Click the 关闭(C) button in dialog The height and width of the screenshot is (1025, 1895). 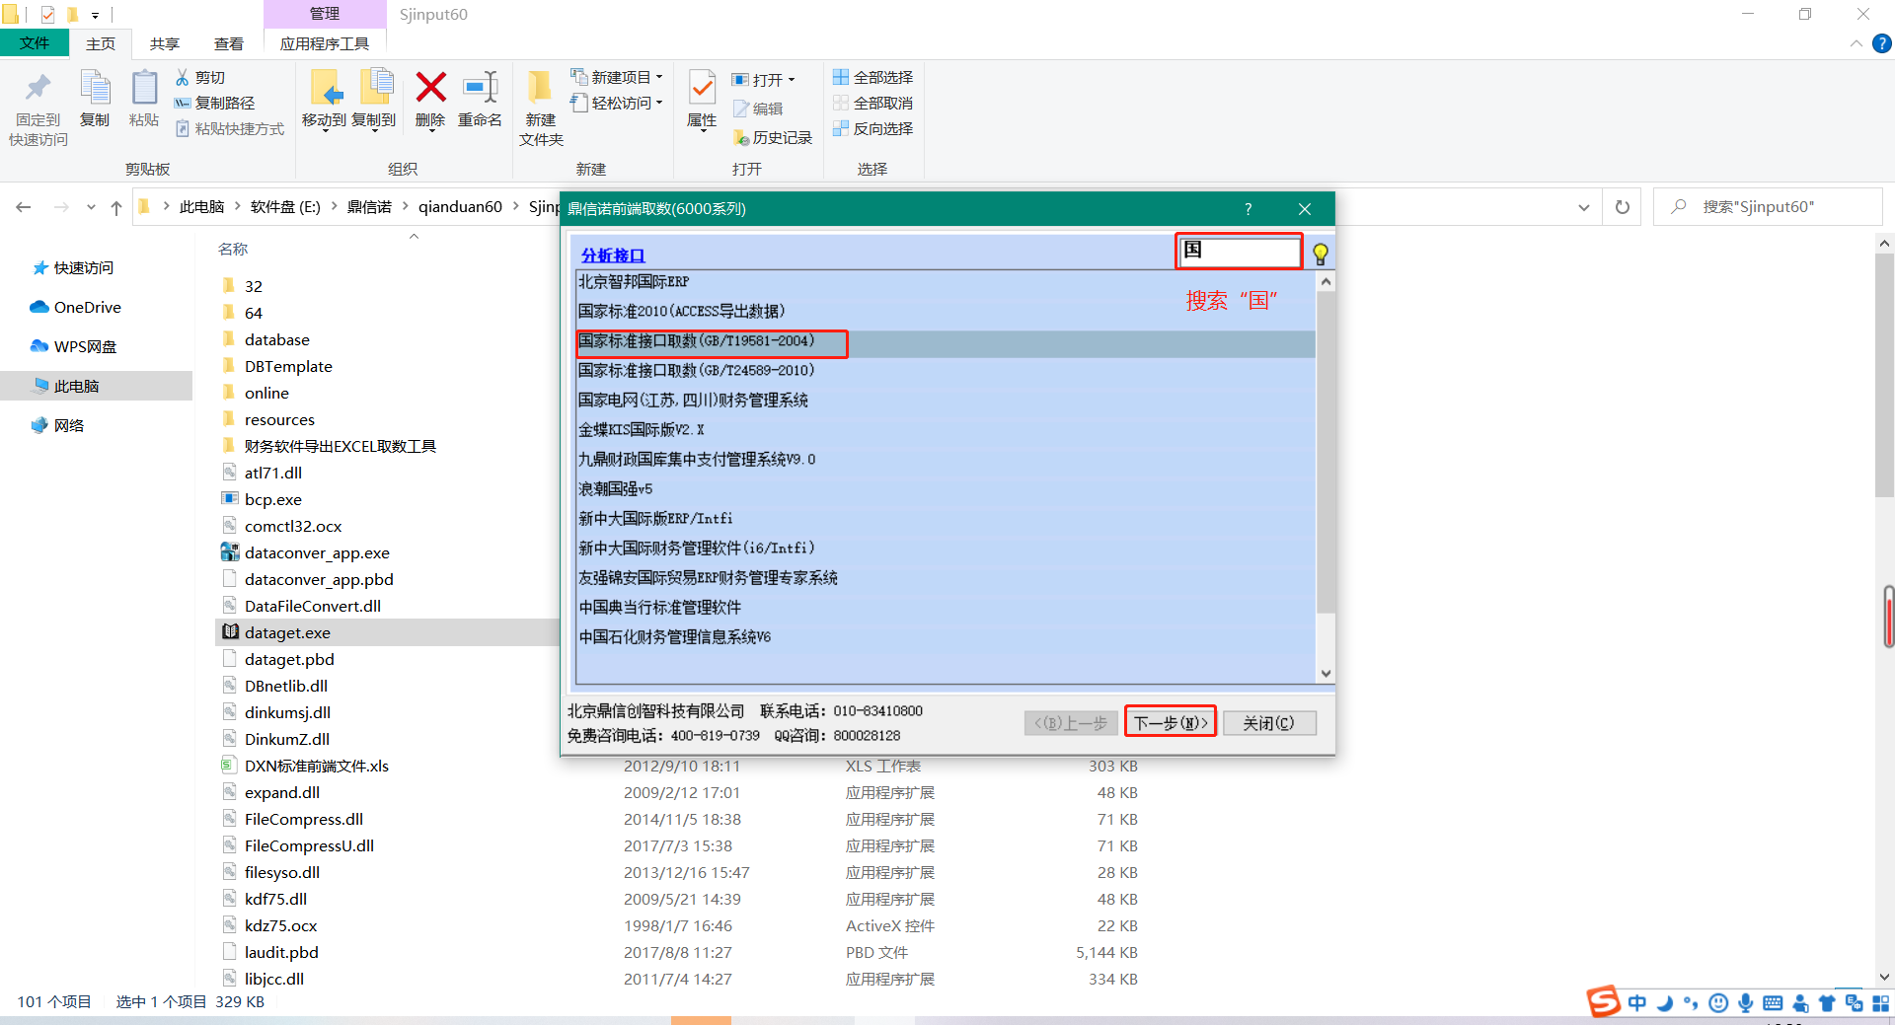click(x=1269, y=723)
